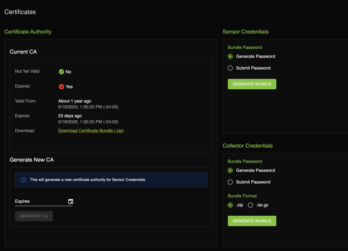Click the Sensor Credentials heading

[x=245, y=32]
